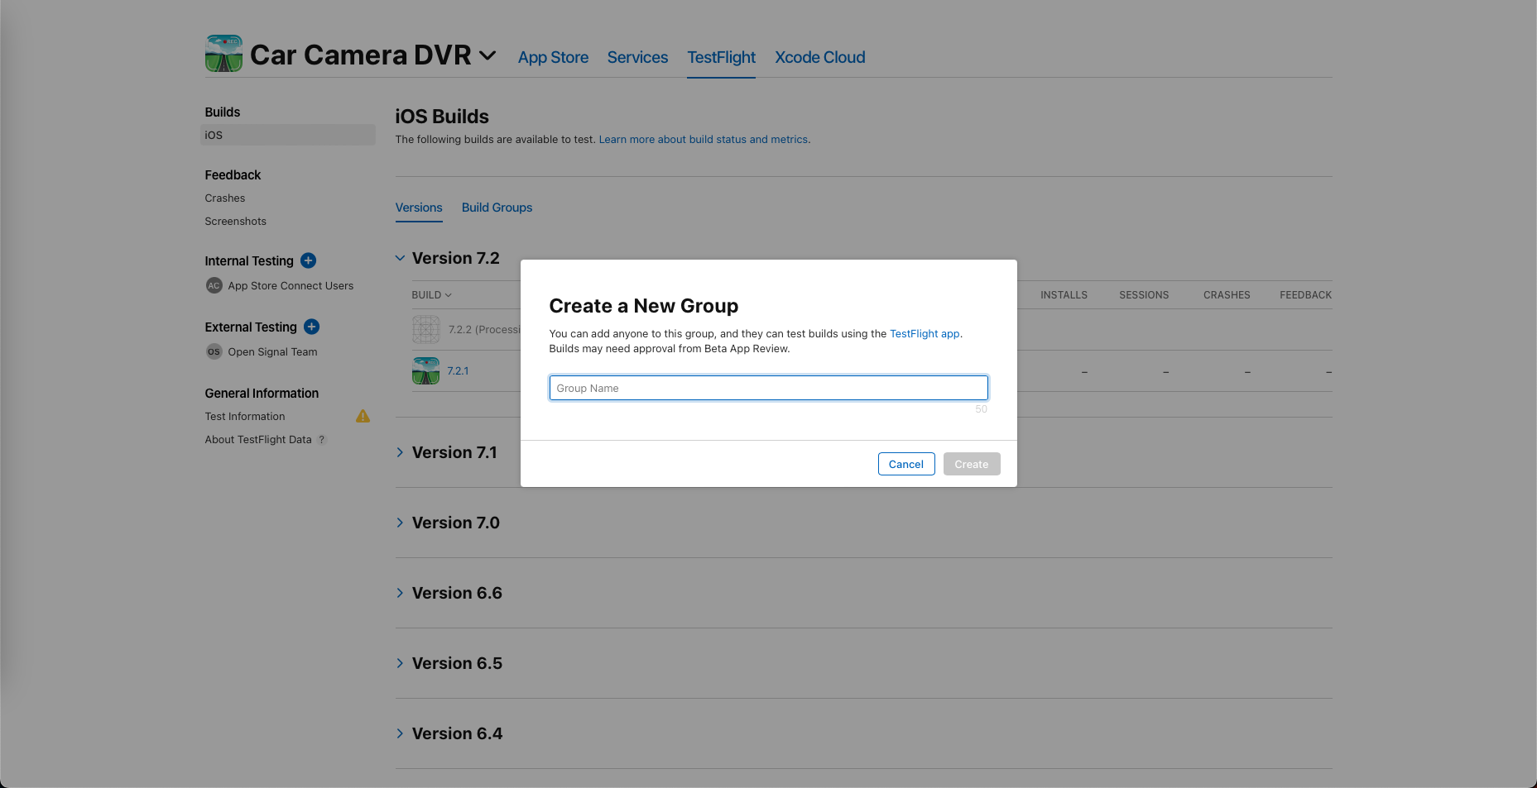Click the SESSIONS column header
This screenshot has width=1537, height=788.
[x=1144, y=295]
